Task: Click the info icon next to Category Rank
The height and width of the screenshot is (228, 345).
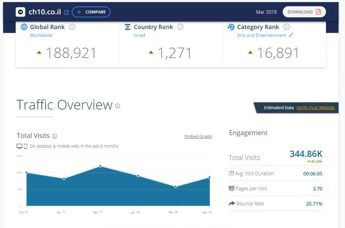Action: (x=287, y=27)
